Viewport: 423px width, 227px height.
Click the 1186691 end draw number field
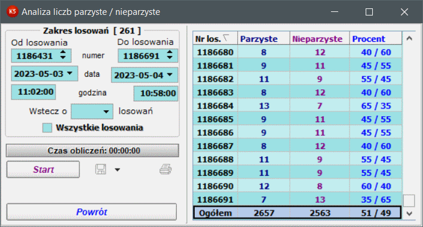[x=148, y=55]
